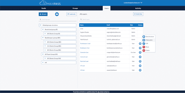Image resolution: width=185 pixels, height=93 pixels.
Task: Open the account email dropdown arrow
Action: pyautogui.click(x=141, y=3)
